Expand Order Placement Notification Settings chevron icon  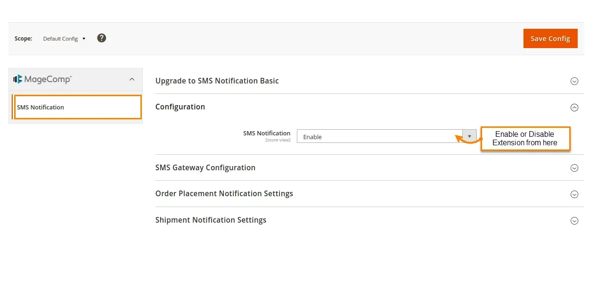click(x=574, y=194)
